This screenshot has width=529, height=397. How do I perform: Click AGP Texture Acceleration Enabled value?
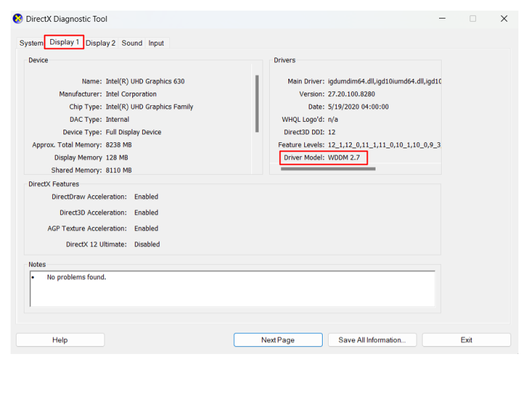146,228
